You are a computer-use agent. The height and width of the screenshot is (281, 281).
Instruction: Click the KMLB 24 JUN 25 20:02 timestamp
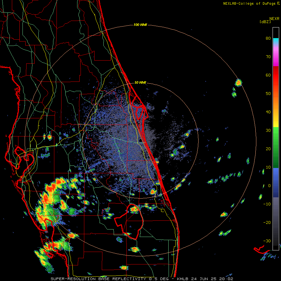click(x=205, y=279)
